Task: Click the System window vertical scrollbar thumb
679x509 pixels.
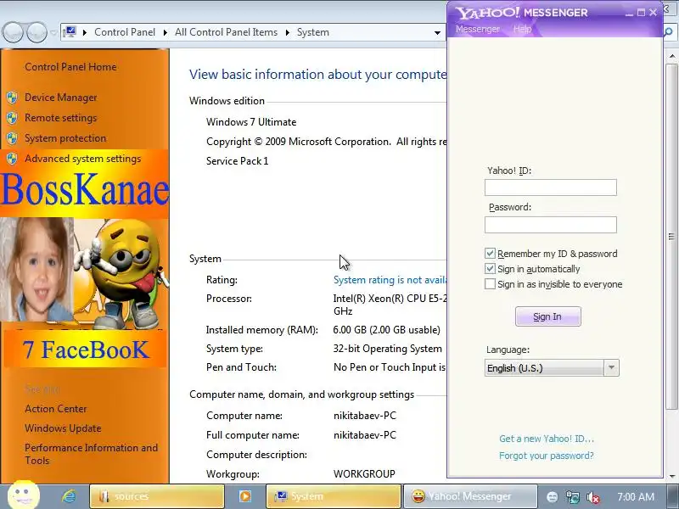Action: coord(671,237)
